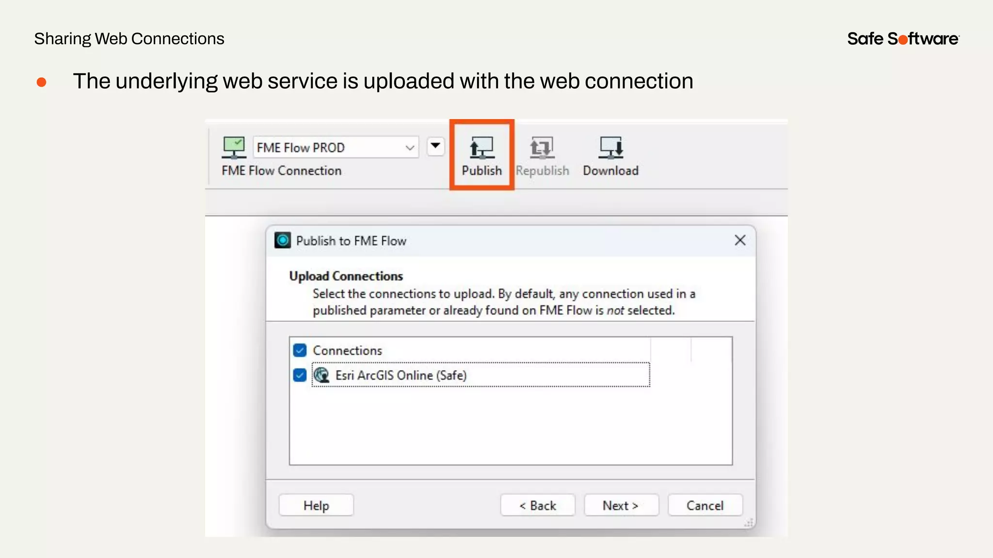Viewport: 993px width, 558px height.
Task: Select the Connections header row text
Action: [x=347, y=350]
